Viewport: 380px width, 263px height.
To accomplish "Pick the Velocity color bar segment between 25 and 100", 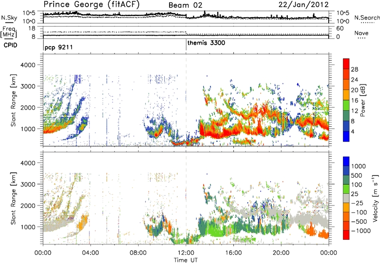I will pos(346,189).
